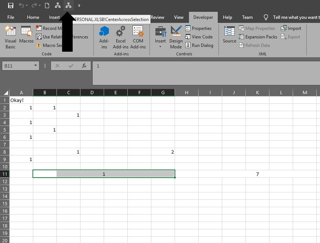Viewport: 320px width, 243px height.
Task: Click the formula bar showing 1
Action: (x=206, y=73)
